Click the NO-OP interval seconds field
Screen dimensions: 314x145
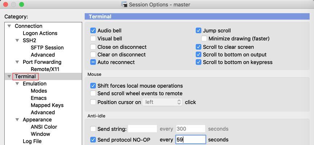[x=191, y=140]
